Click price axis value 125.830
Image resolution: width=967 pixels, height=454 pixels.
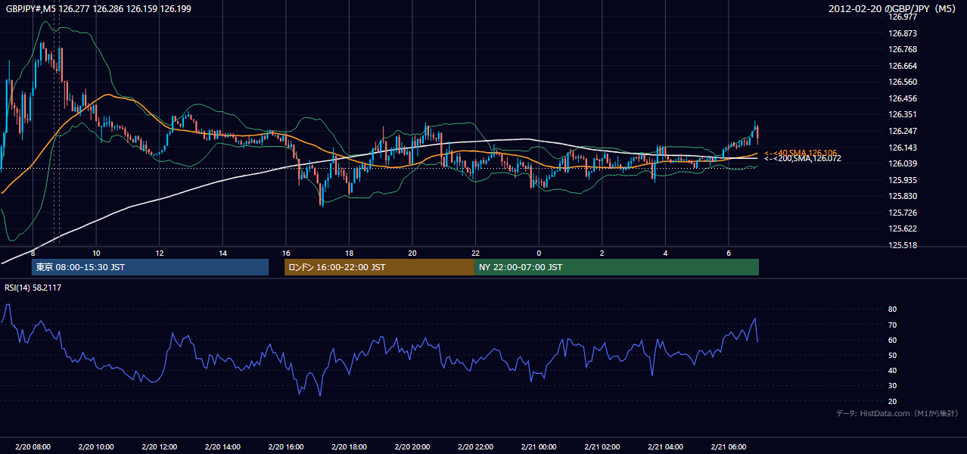(x=903, y=196)
